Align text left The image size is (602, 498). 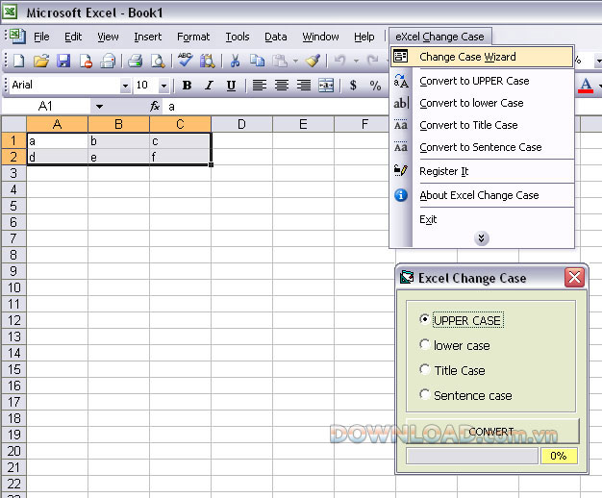[x=259, y=86]
